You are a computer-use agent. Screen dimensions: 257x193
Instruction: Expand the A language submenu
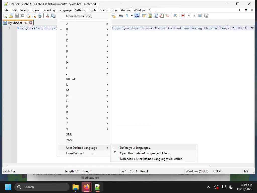84,24
